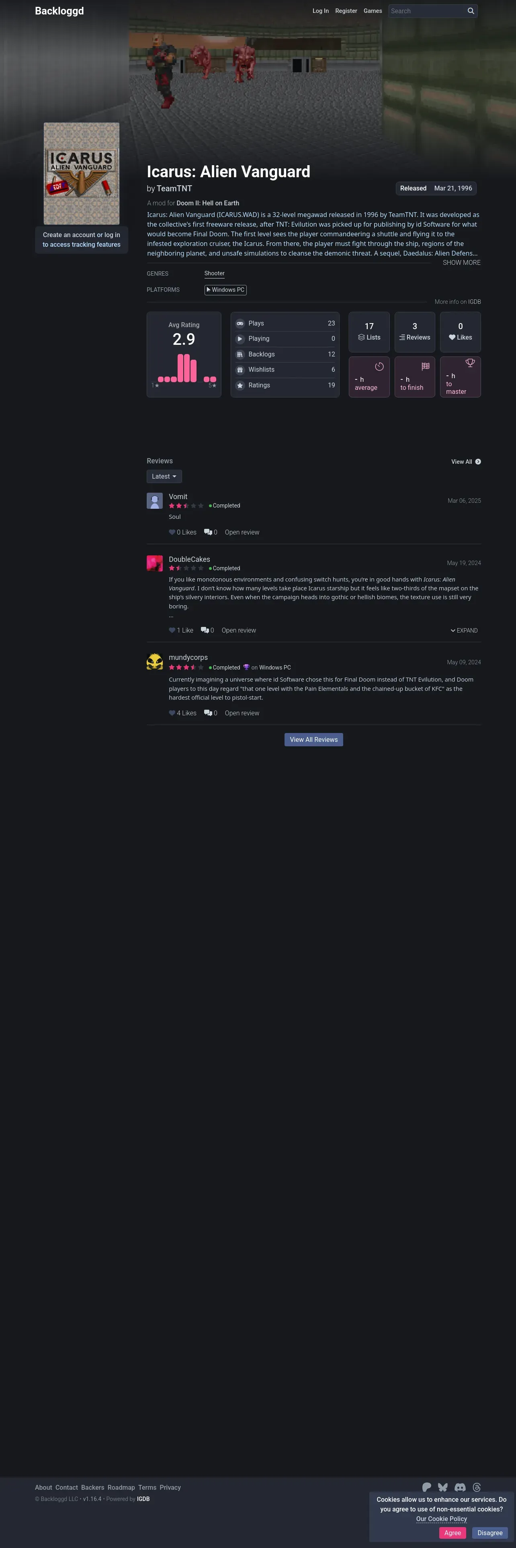Open the Discord icon in footer
The image size is (516, 1548).
[x=459, y=1487]
